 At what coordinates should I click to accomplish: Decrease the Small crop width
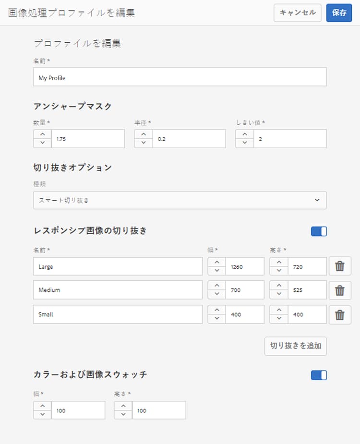pyautogui.click(x=217, y=319)
